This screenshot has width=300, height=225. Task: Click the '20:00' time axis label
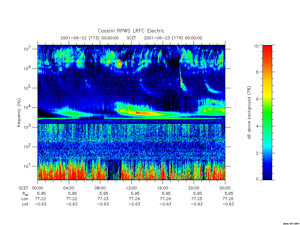click(194, 188)
